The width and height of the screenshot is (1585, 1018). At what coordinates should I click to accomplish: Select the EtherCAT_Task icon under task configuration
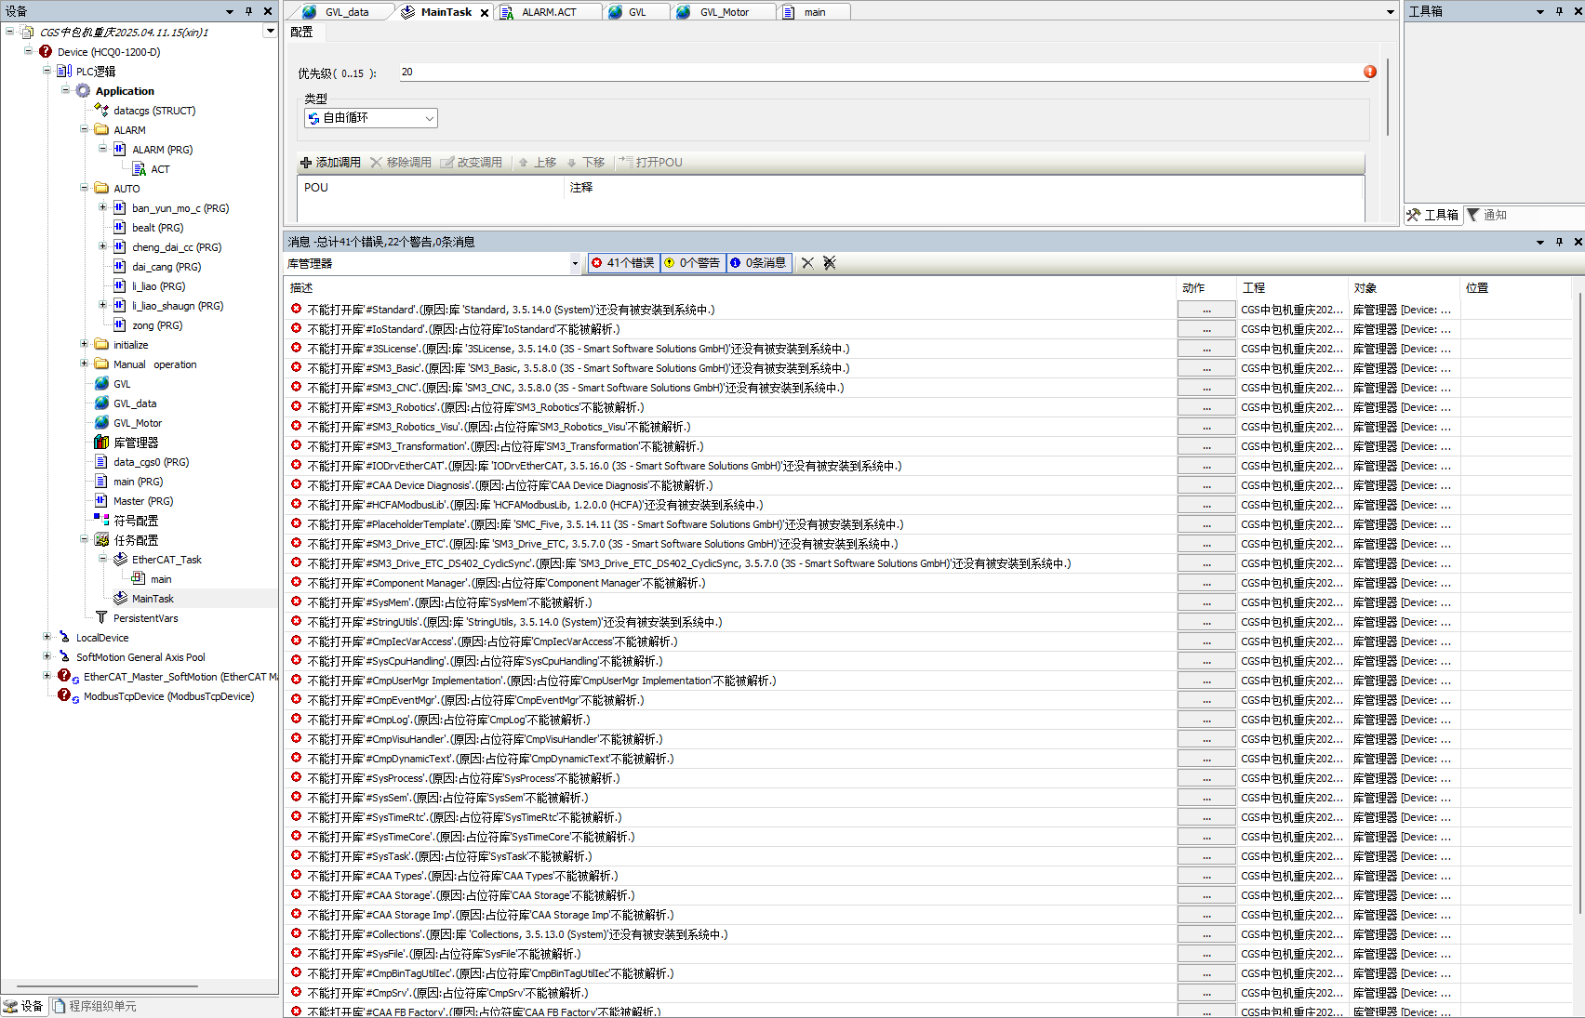point(121,560)
